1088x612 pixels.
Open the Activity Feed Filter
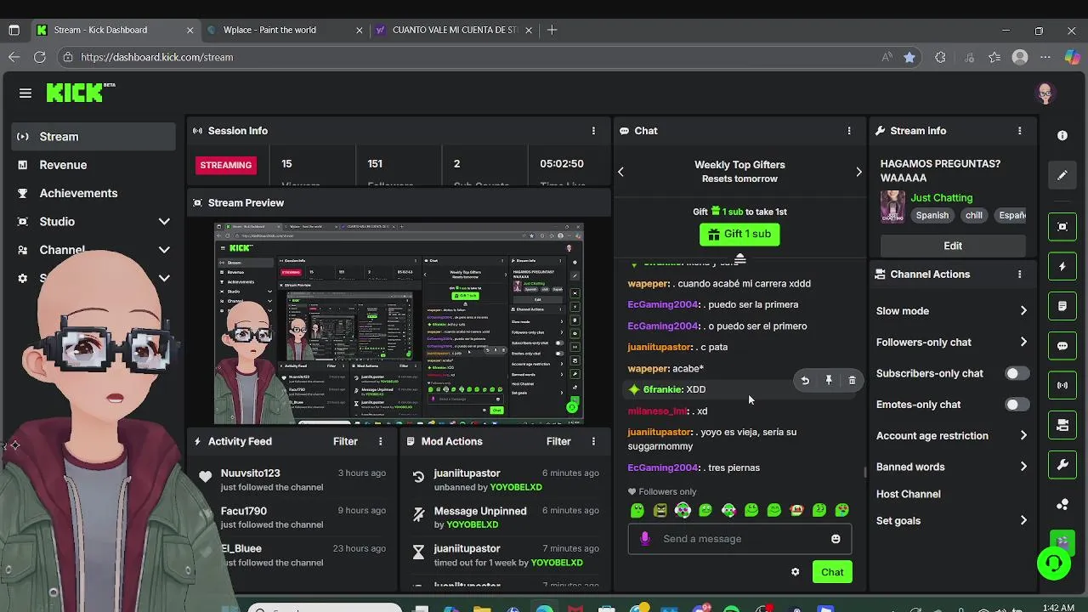click(345, 441)
